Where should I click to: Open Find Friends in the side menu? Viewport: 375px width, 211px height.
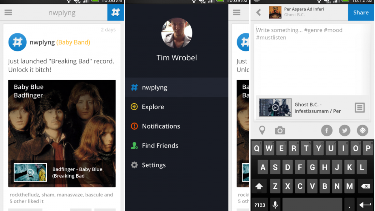tap(177, 146)
